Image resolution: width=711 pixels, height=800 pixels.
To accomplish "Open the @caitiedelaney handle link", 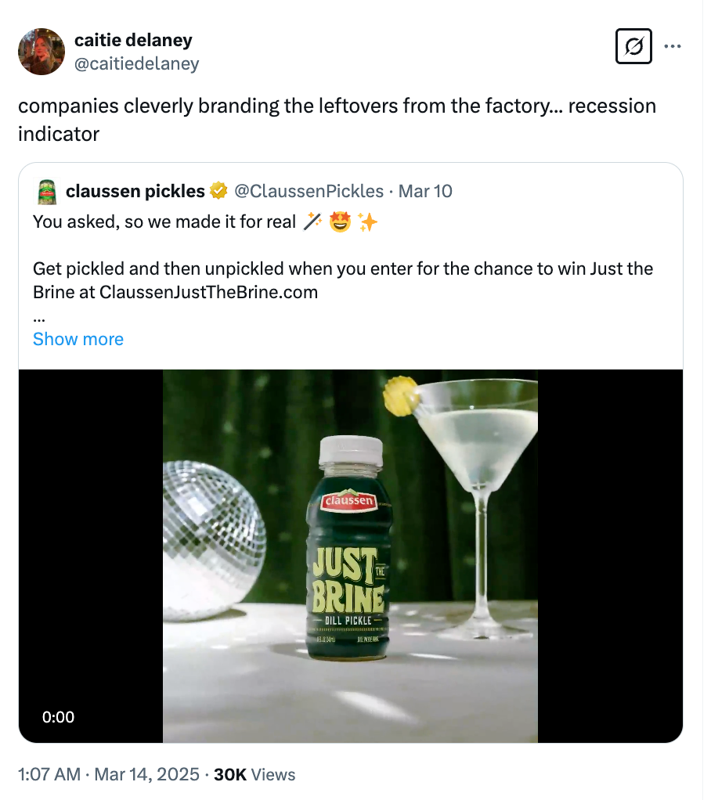I will [136, 63].
